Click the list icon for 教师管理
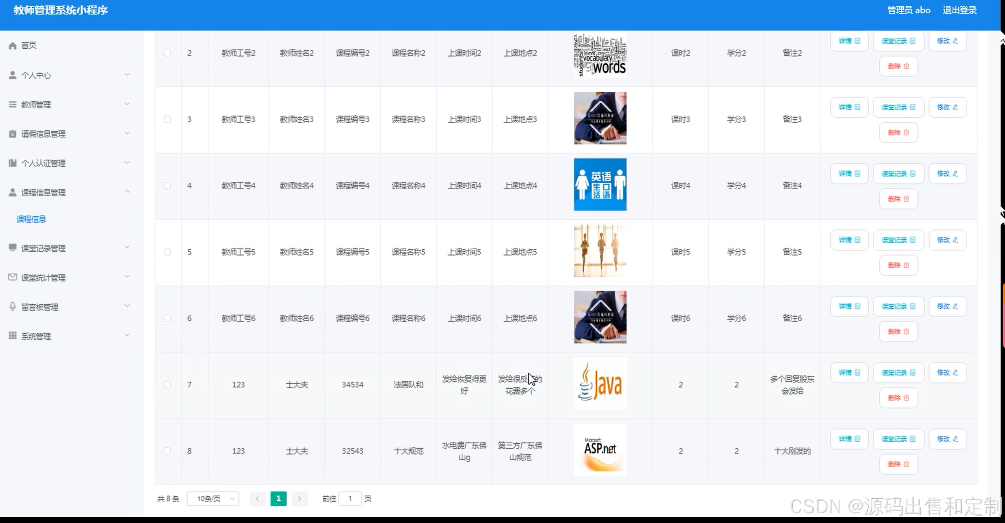Screen dimensions: 1005x523 (13, 104)
